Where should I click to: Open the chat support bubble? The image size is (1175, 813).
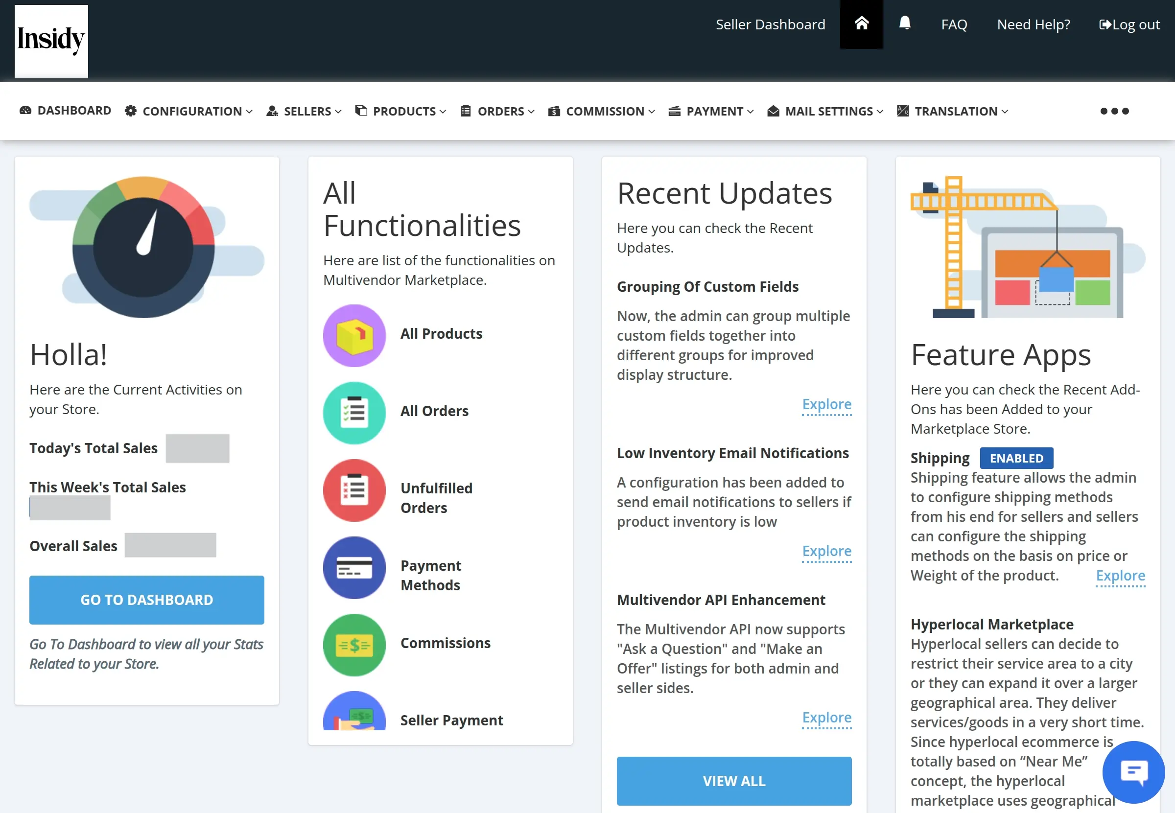point(1133,772)
